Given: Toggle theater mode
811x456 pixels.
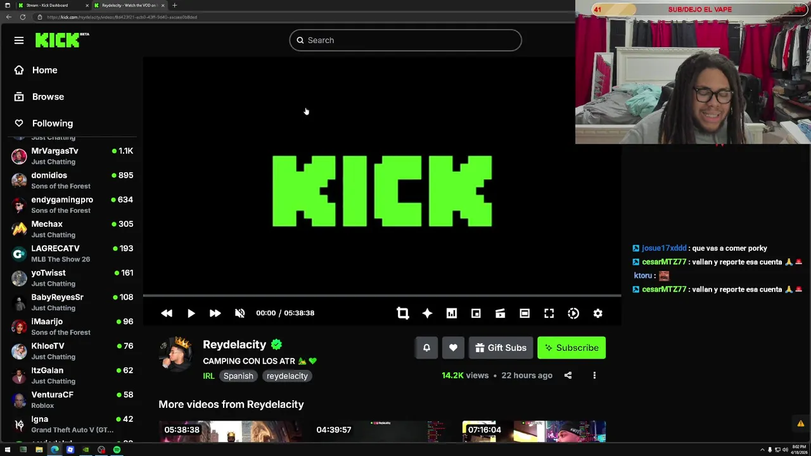Looking at the screenshot, I should [x=525, y=313].
